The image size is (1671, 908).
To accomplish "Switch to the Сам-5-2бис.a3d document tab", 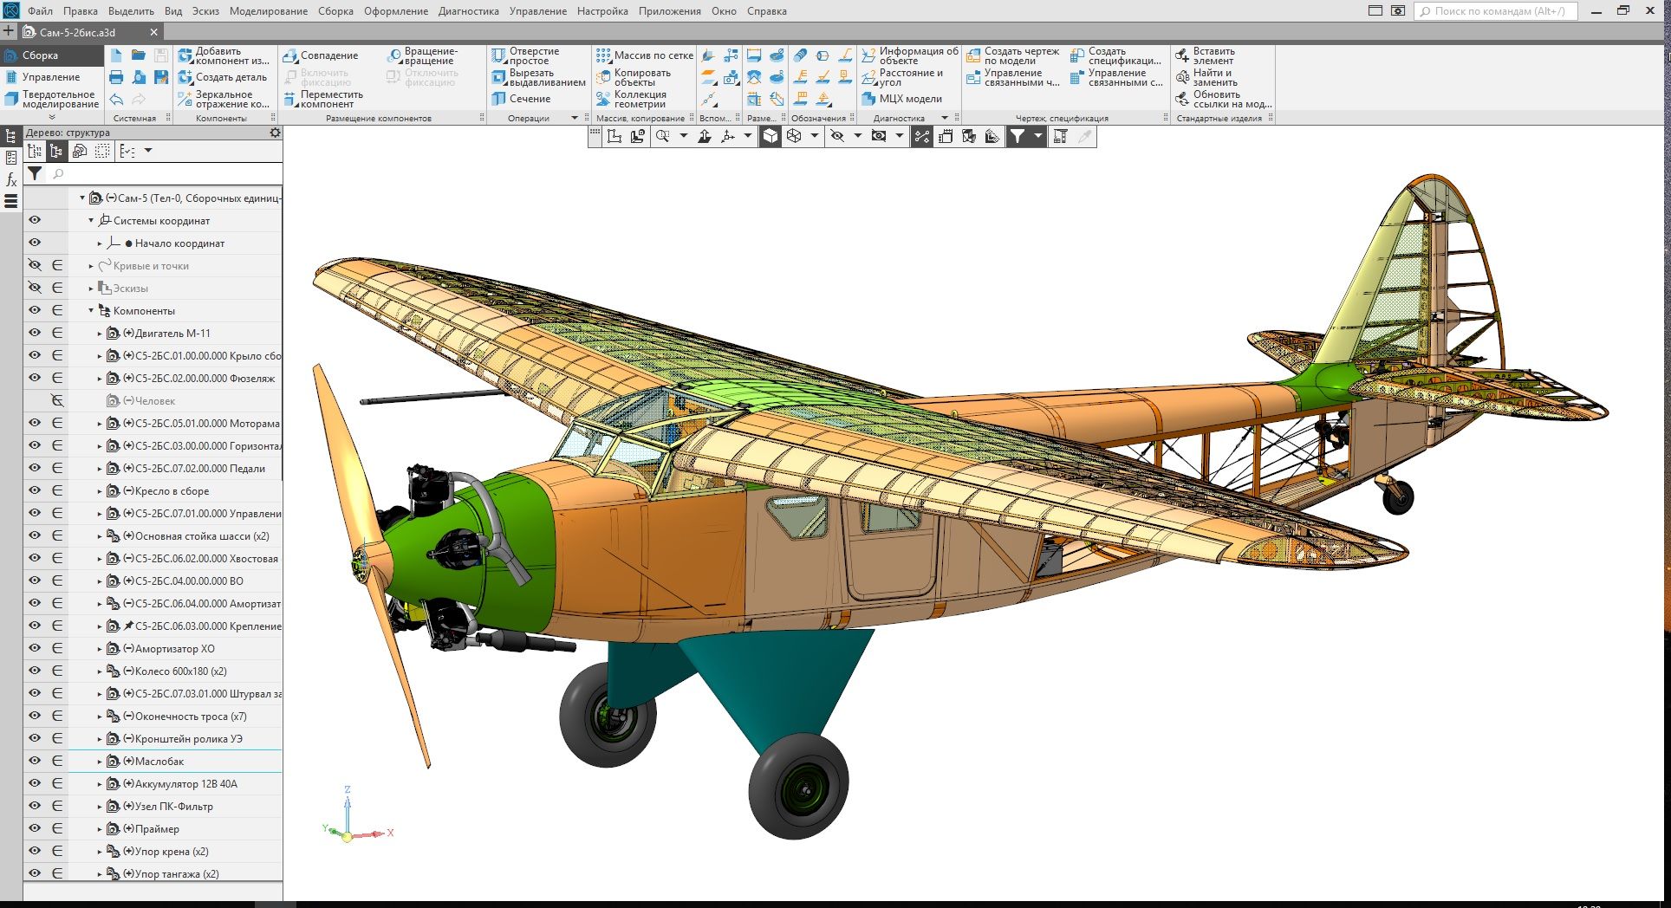I will 77,32.
